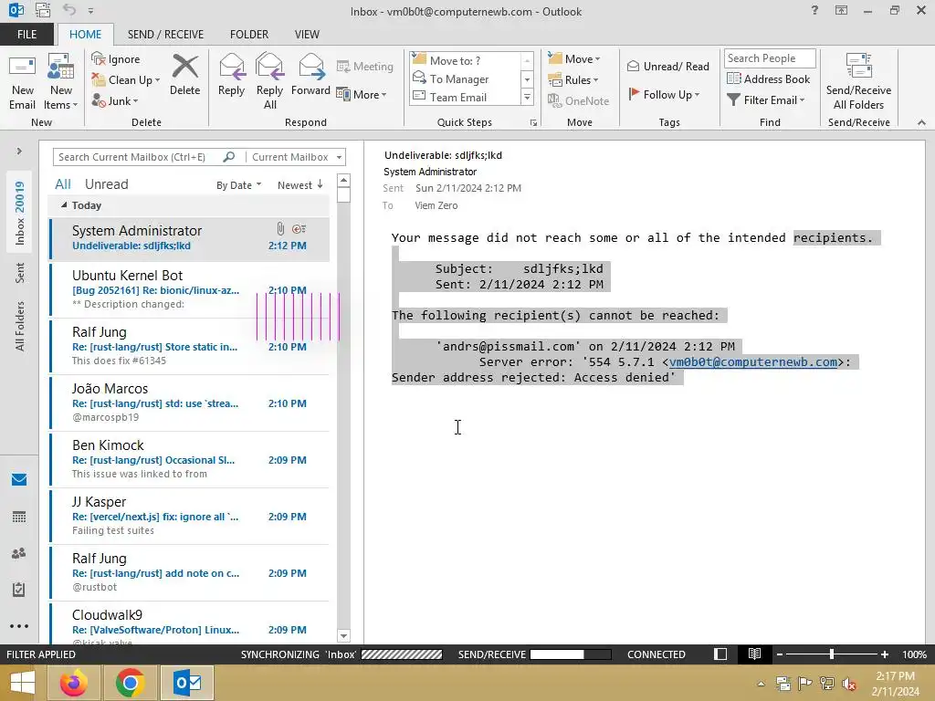Open the Clean Up dropdown

click(126, 80)
